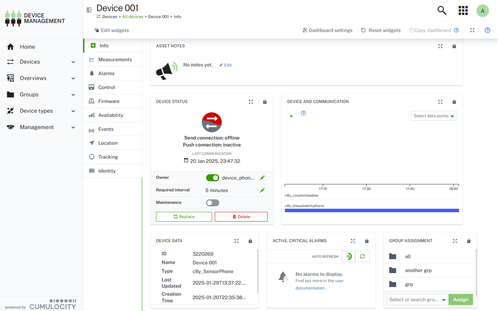The image size is (498, 311).
Task: Open the Firmware tab
Action: [109, 101]
